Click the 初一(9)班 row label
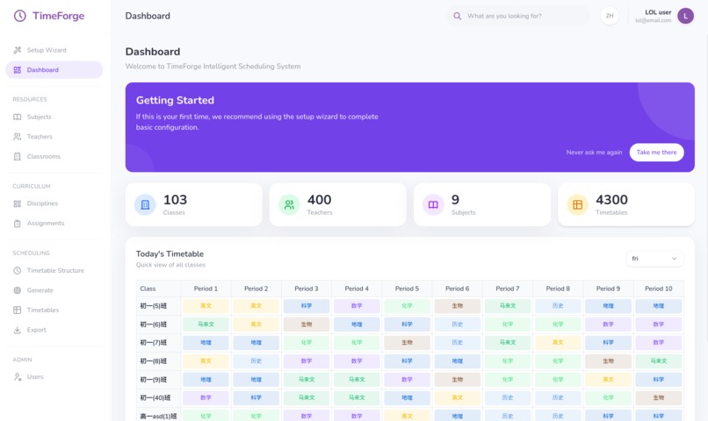 (x=153, y=380)
